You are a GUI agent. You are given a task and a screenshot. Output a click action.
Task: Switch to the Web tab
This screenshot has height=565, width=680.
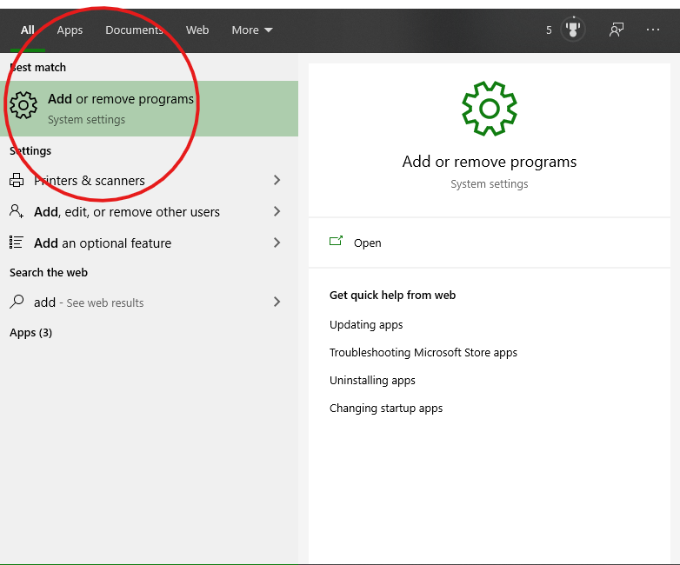(197, 30)
